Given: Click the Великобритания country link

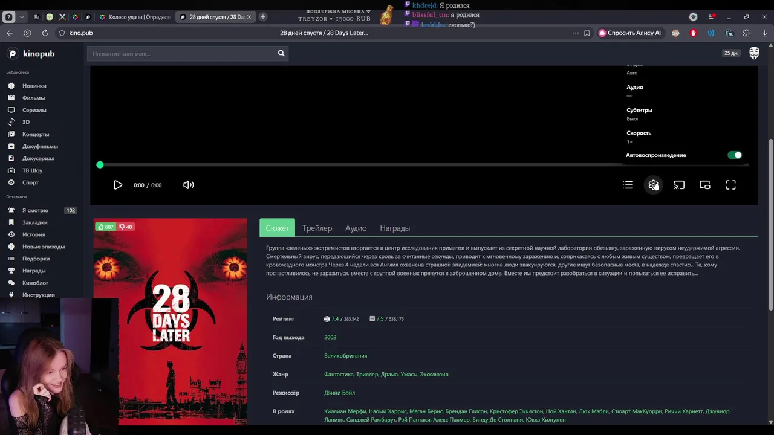Looking at the screenshot, I should coord(345,356).
